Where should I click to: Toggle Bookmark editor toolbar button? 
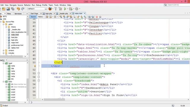pos(85,17)
